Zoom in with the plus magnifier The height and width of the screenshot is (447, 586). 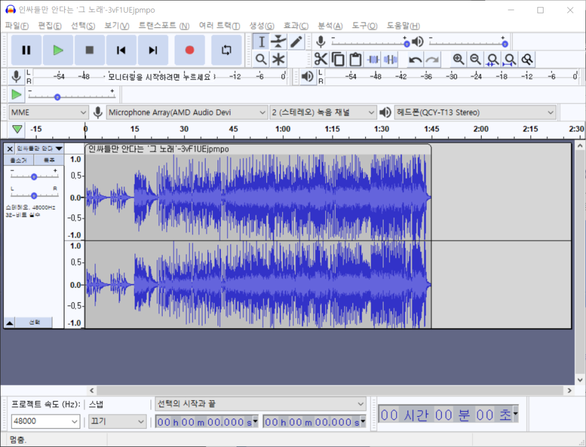point(458,59)
